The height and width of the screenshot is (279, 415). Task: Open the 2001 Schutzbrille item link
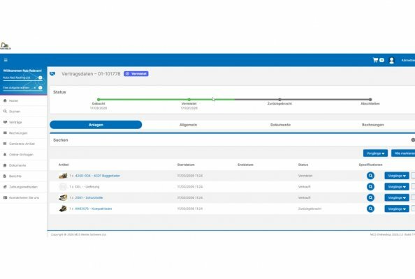pyautogui.click(x=89, y=197)
